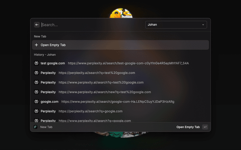Click the Perplexity icon beside google.com history entry

[37, 102]
